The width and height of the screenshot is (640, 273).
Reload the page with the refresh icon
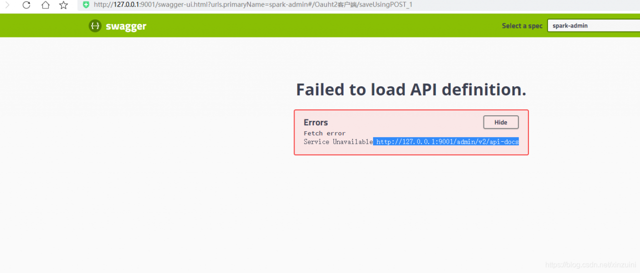[x=26, y=5]
